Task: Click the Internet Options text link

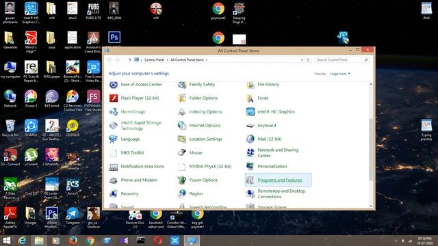Action: pyautogui.click(x=205, y=126)
